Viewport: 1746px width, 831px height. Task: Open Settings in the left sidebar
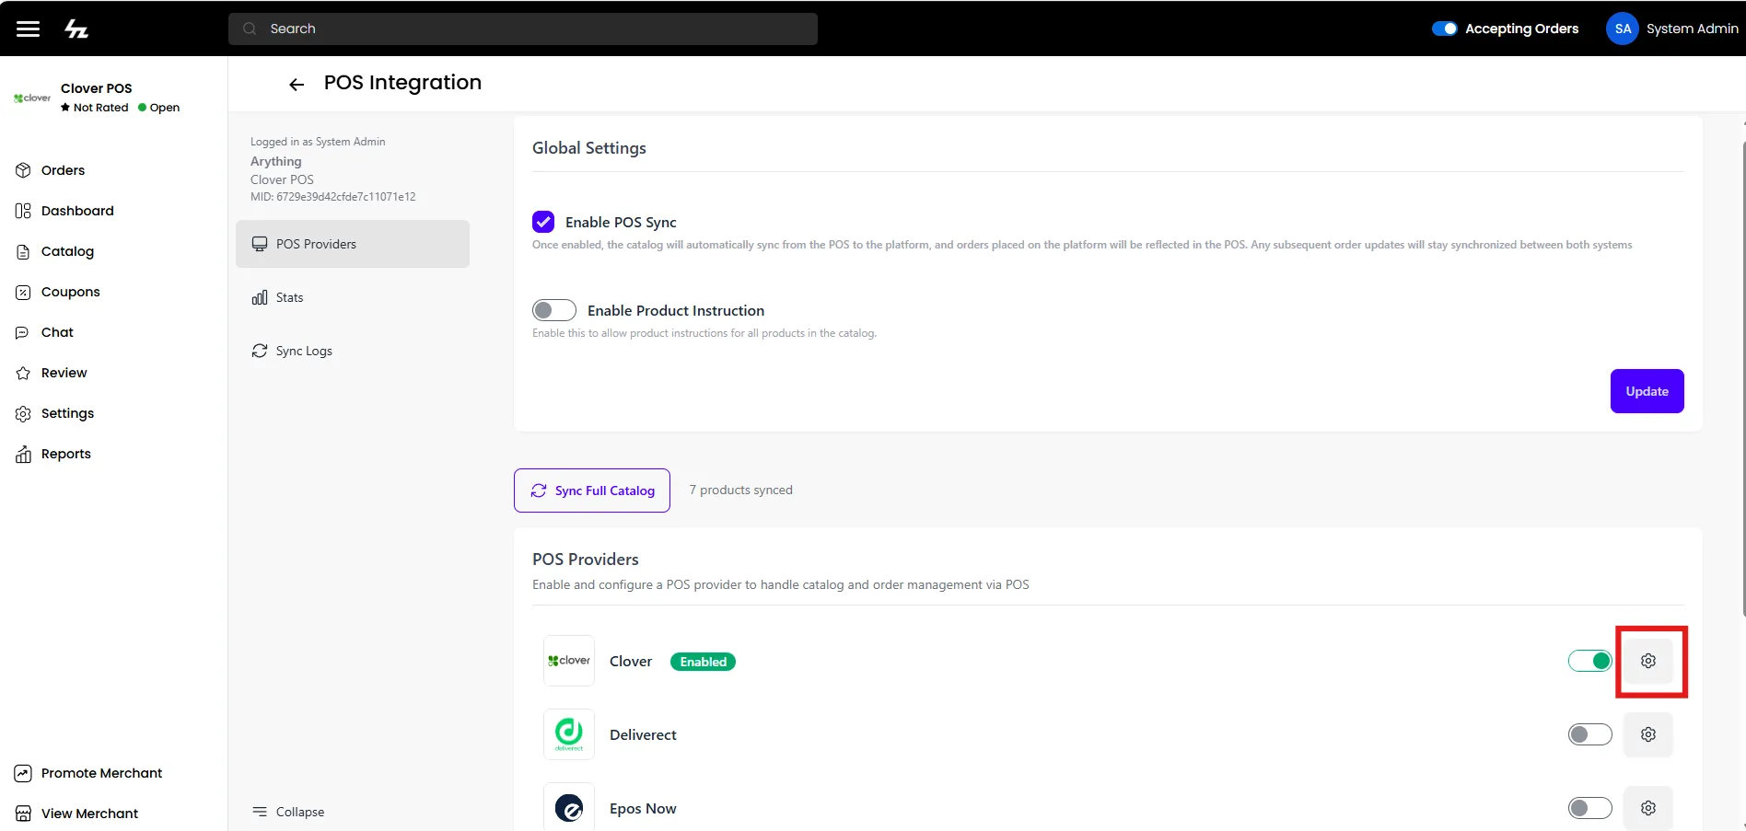coord(55,413)
